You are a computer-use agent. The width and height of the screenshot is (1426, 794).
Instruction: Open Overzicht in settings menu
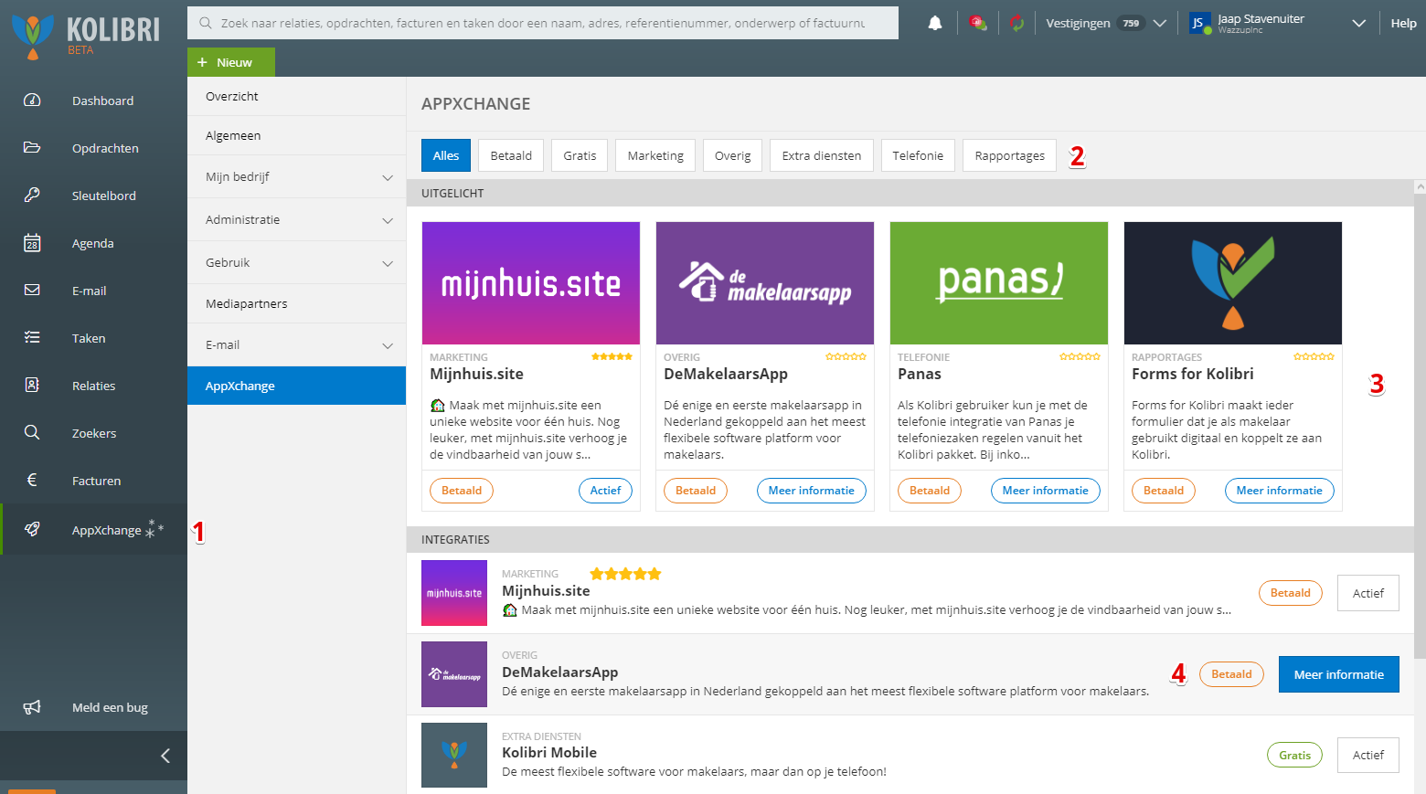coord(296,96)
